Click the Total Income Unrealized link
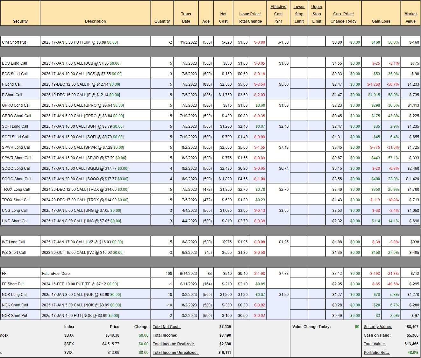The image size is (421, 358). pyautogui.click(x=175, y=353)
